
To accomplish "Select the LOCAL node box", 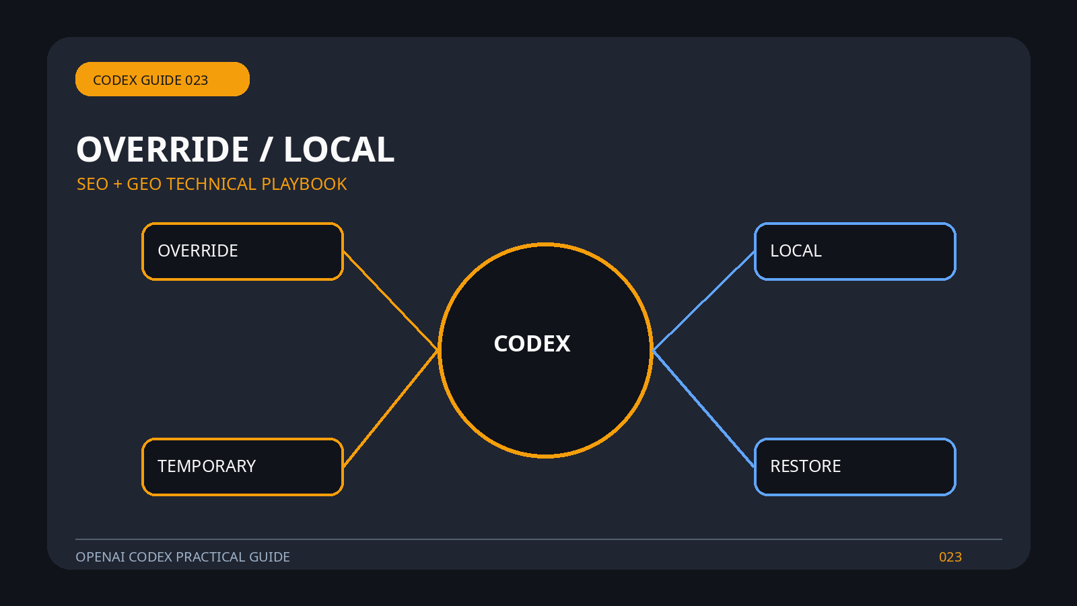I will [855, 251].
